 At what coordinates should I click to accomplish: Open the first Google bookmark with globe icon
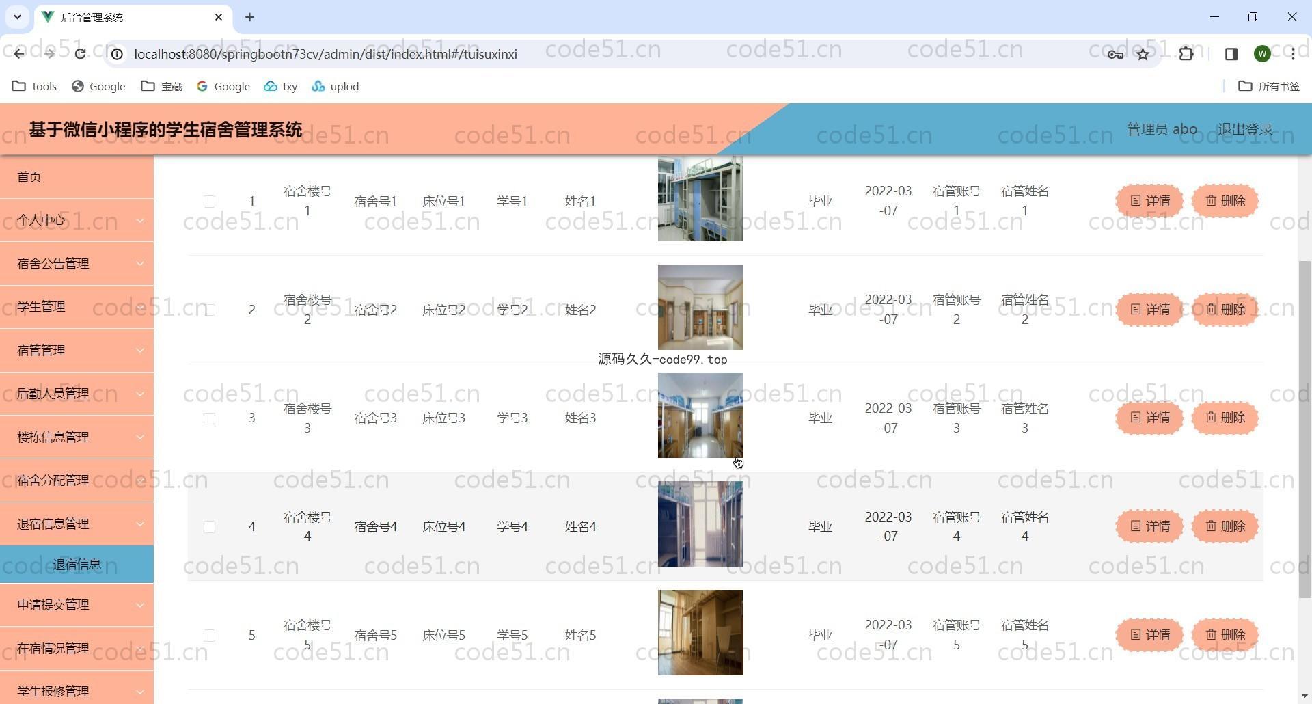[x=99, y=86]
